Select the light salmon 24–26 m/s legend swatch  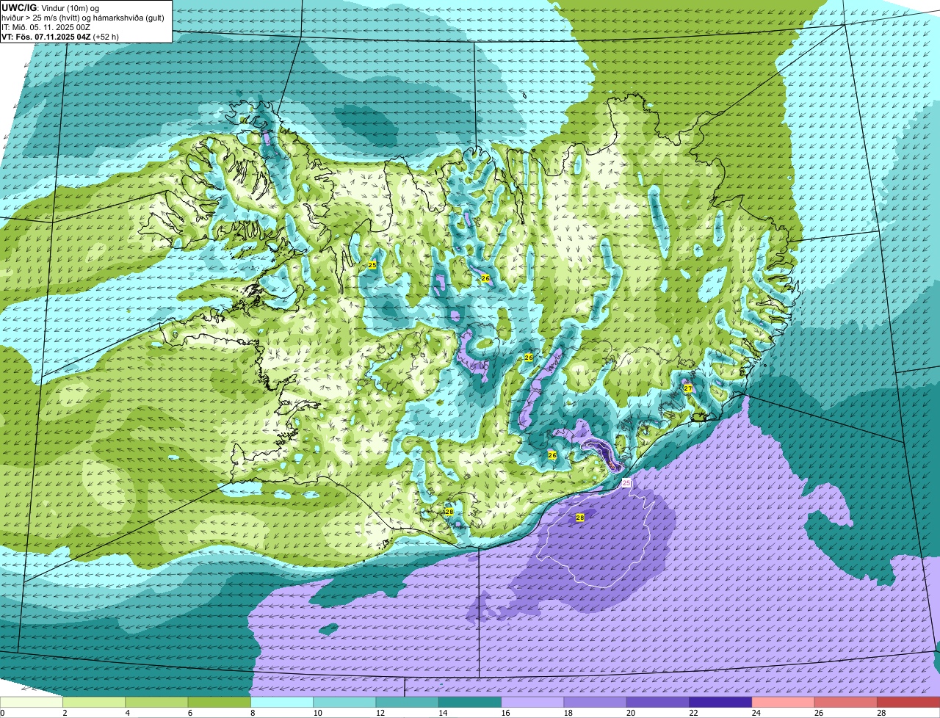[x=784, y=703]
